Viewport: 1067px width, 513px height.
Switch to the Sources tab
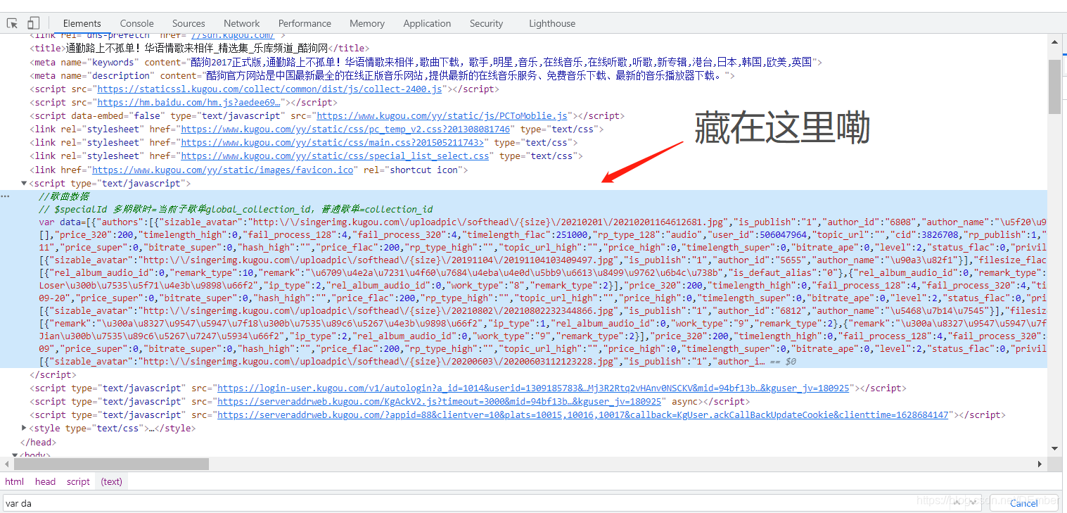pos(189,23)
